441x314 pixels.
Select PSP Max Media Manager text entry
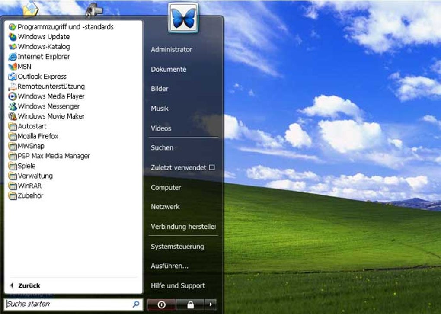point(54,156)
